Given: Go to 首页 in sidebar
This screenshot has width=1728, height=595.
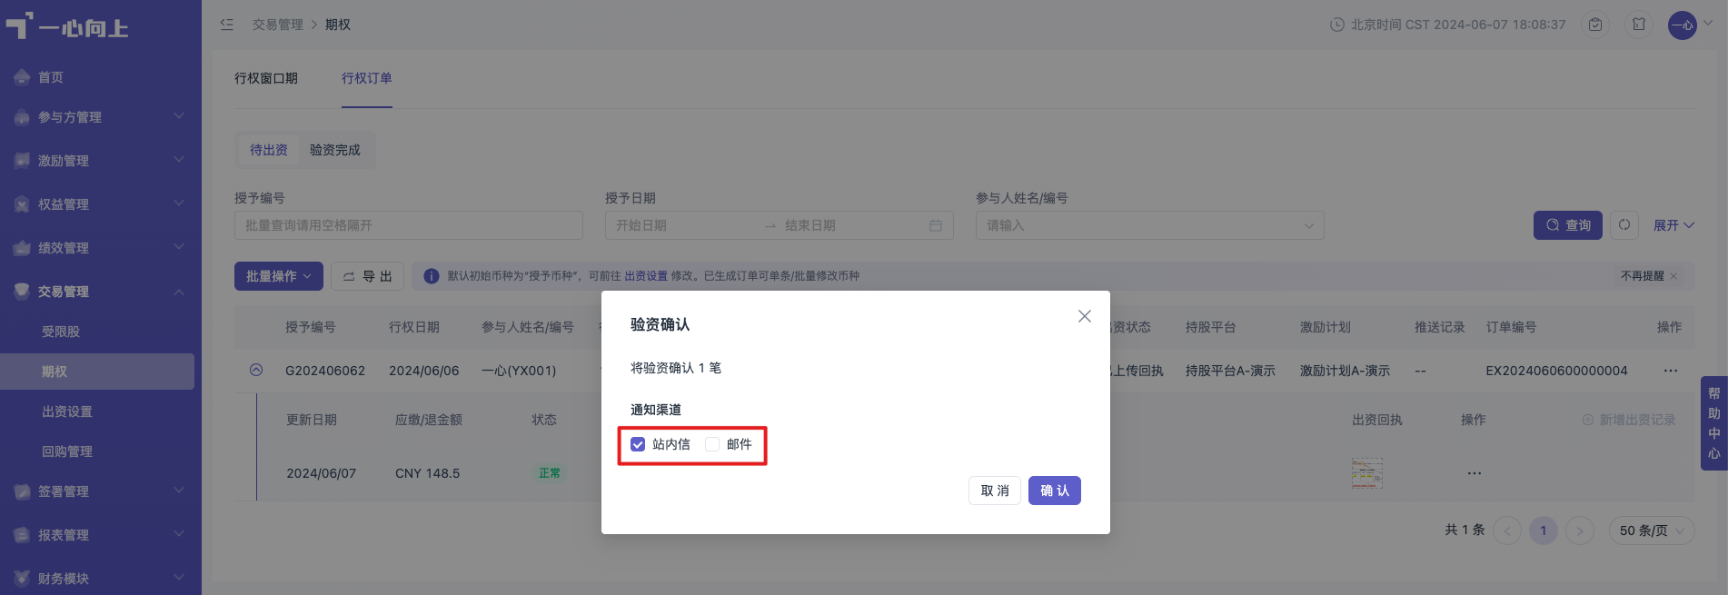Looking at the screenshot, I should (x=100, y=77).
